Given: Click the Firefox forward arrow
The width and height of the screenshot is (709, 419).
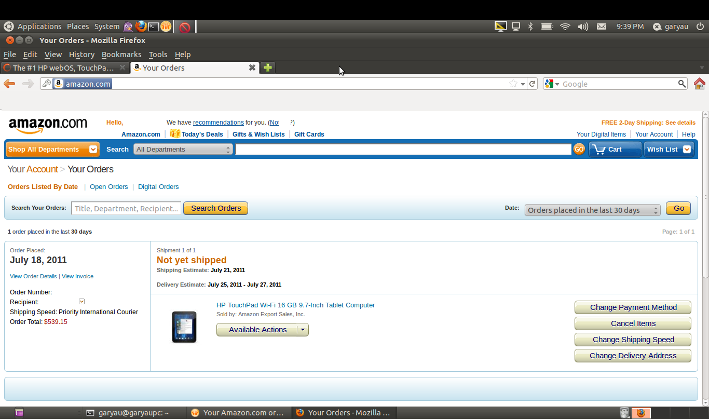Looking at the screenshot, I should tap(28, 84).
